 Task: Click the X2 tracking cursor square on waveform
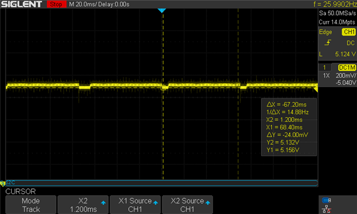(163, 88)
